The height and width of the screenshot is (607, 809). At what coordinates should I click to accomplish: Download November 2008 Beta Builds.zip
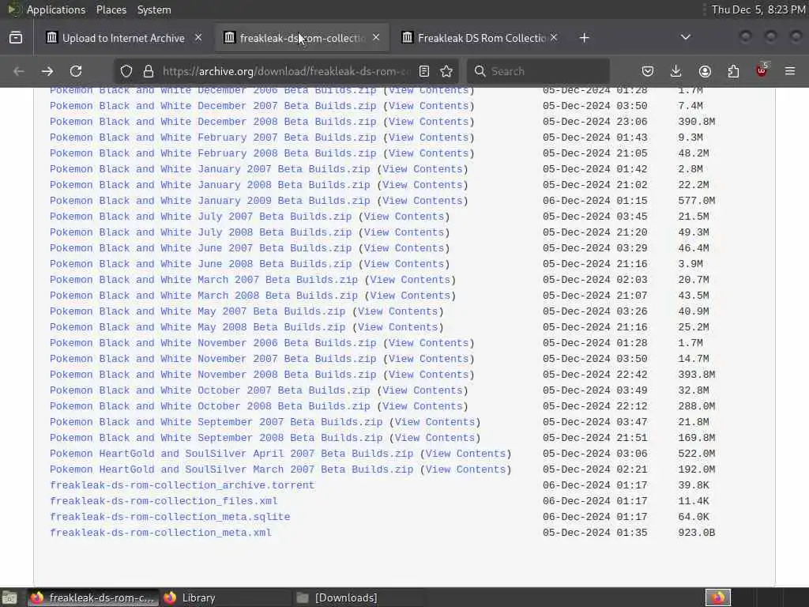(x=213, y=375)
